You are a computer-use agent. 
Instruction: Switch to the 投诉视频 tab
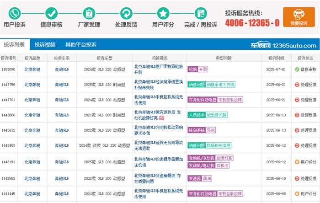pyautogui.click(x=45, y=44)
